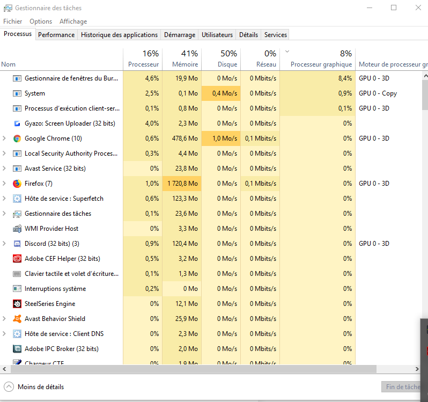Expand Hôte de service : Superfetch
428x402 pixels.
4,199
